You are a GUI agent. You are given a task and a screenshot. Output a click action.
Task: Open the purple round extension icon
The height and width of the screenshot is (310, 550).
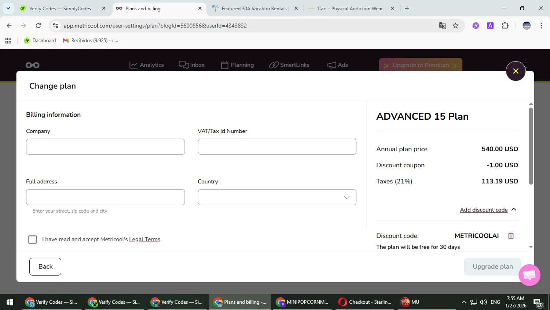point(476,26)
